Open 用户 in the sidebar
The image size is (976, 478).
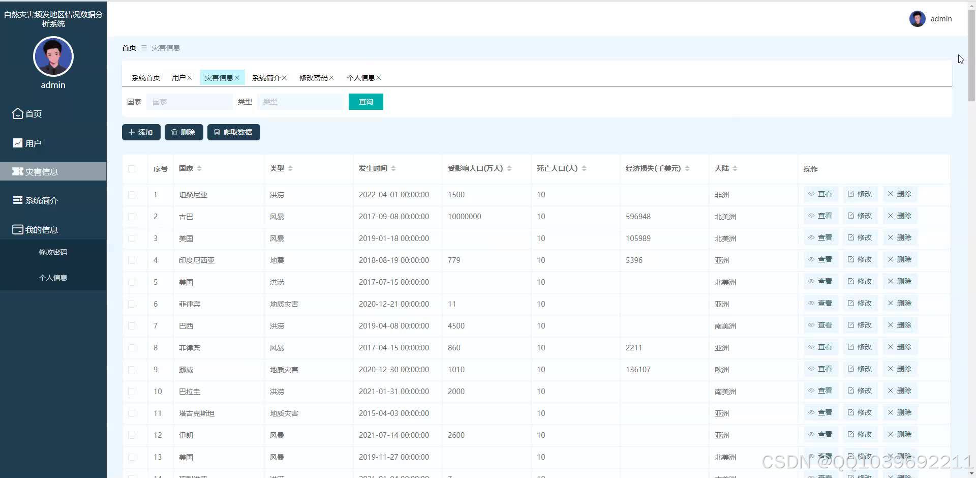[x=53, y=143]
